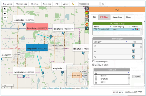
Task: Open the Trade Area menu button
Action: [47, 4]
